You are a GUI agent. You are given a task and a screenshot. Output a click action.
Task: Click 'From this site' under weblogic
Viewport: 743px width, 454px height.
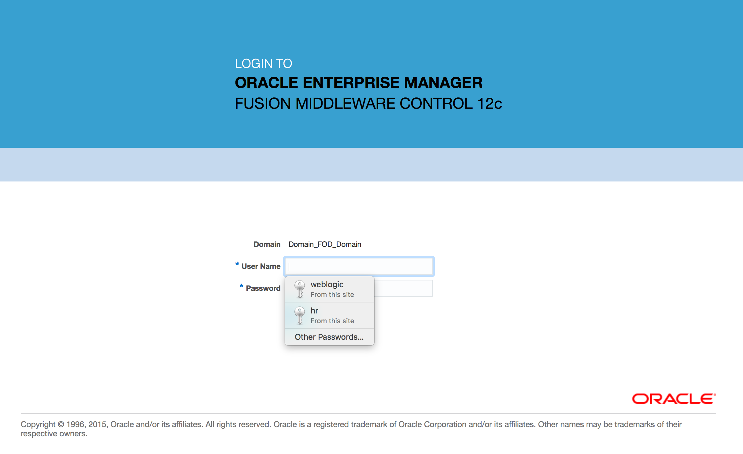332,295
